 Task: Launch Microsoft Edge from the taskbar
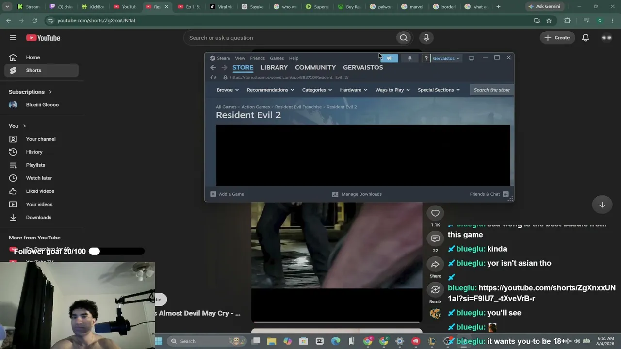[x=336, y=341]
